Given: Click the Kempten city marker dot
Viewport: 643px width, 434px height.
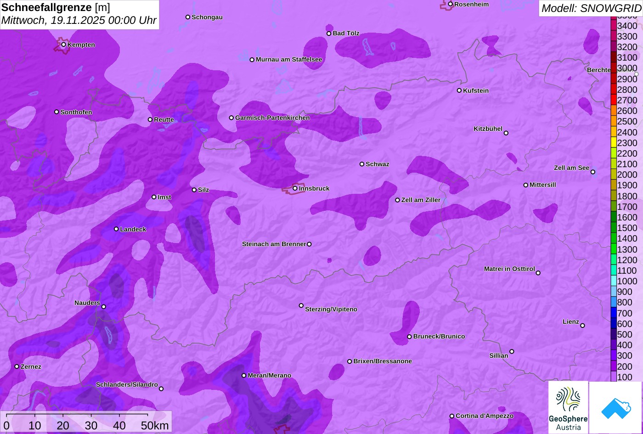Looking at the screenshot, I should point(63,45).
